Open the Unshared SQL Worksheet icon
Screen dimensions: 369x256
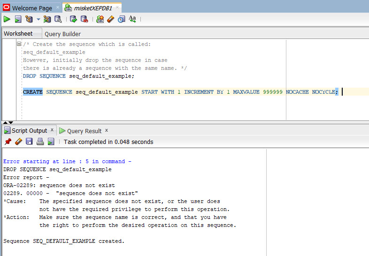100,19
